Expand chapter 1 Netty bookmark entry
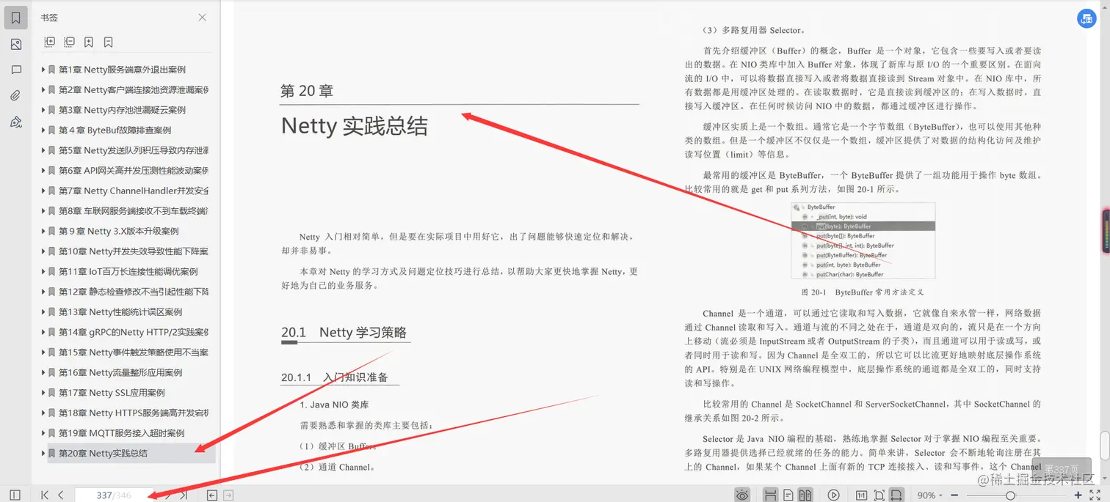Screen dimensions: 1110x502 coord(43,70)
